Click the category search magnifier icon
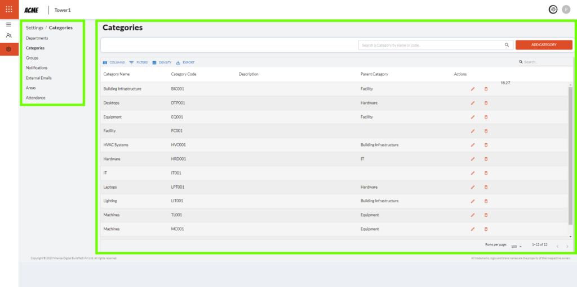 point(507,45)
